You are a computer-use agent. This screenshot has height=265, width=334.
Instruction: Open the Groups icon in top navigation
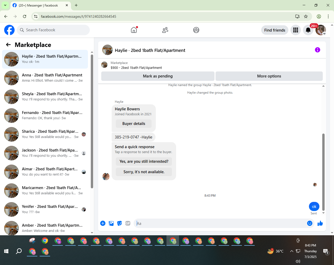click(x=196, y=30)
